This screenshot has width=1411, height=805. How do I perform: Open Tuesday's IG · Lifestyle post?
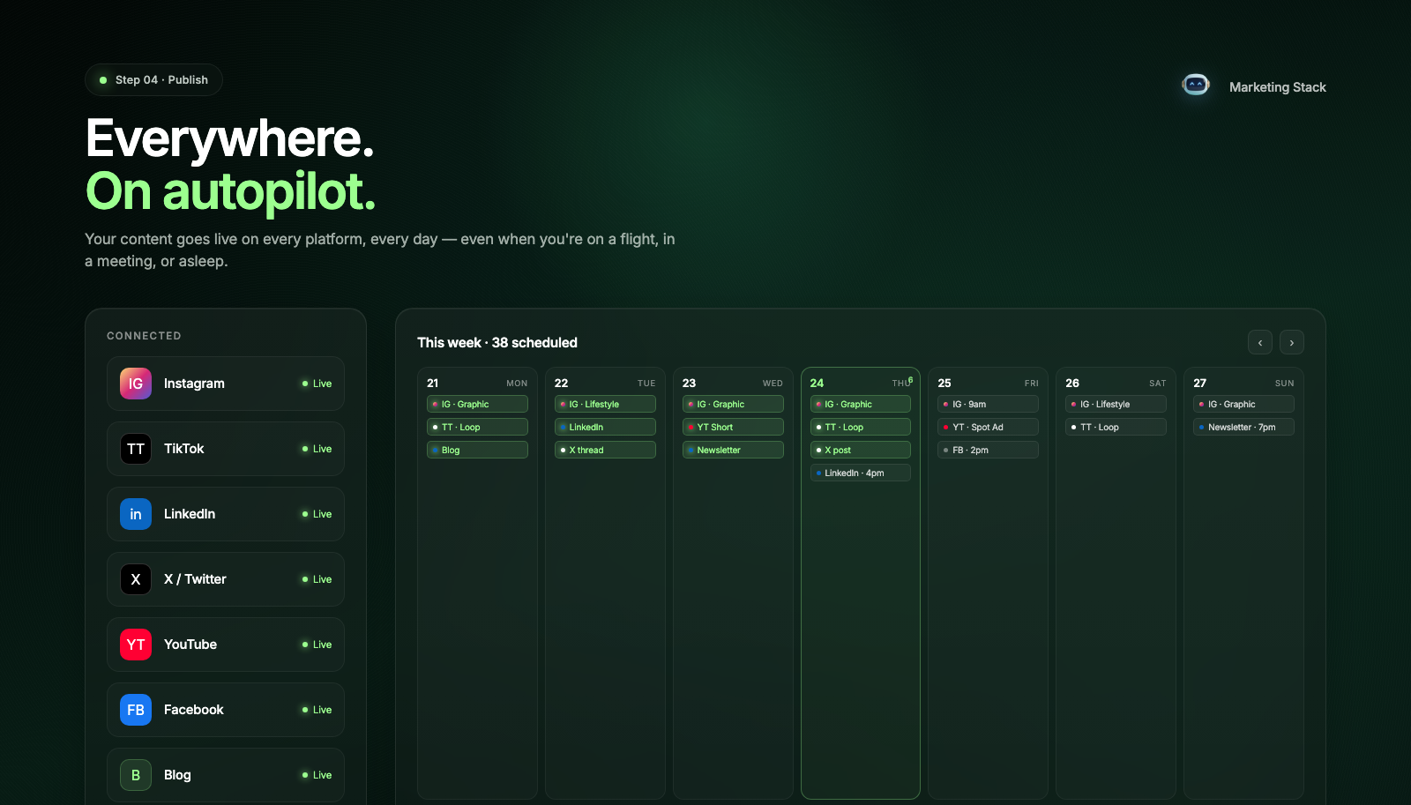(x=605, y=404)
